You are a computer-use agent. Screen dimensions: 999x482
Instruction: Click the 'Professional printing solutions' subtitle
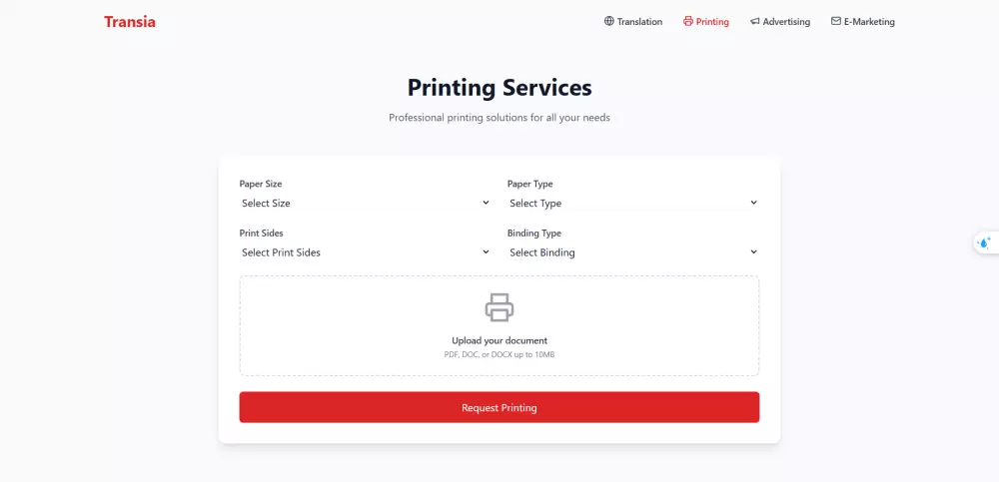[499, 118]
